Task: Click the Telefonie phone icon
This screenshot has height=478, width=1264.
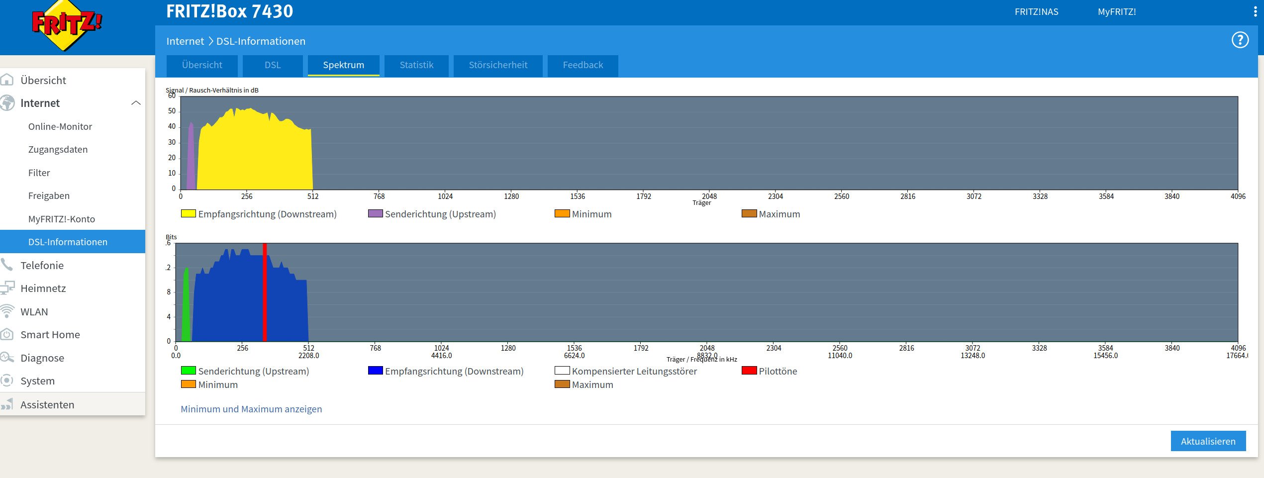Action: [x=6, y=265]
